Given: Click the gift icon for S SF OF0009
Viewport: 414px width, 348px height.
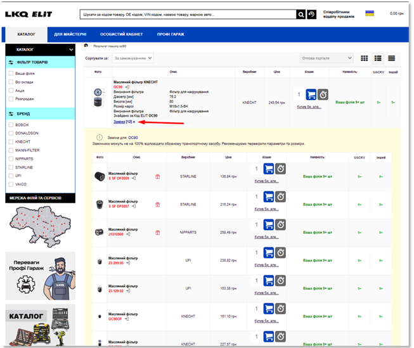Looking at the screenshot, I should tap(139, 177).
